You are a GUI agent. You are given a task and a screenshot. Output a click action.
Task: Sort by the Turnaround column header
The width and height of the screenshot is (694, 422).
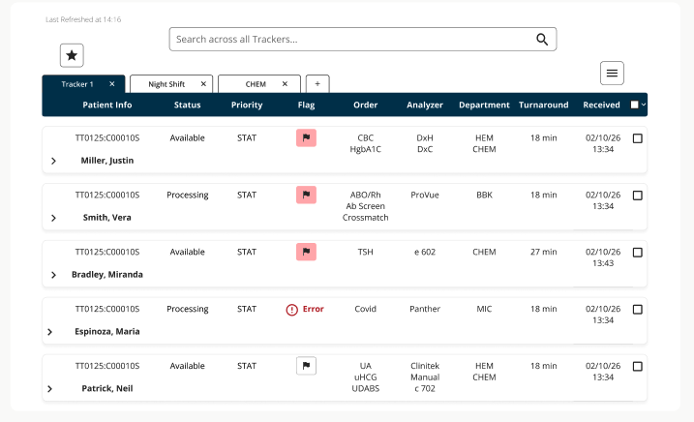pyautogui.click(x=544, y=105)
